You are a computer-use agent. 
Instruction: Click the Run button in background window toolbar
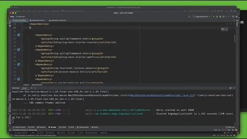[32, 133]
